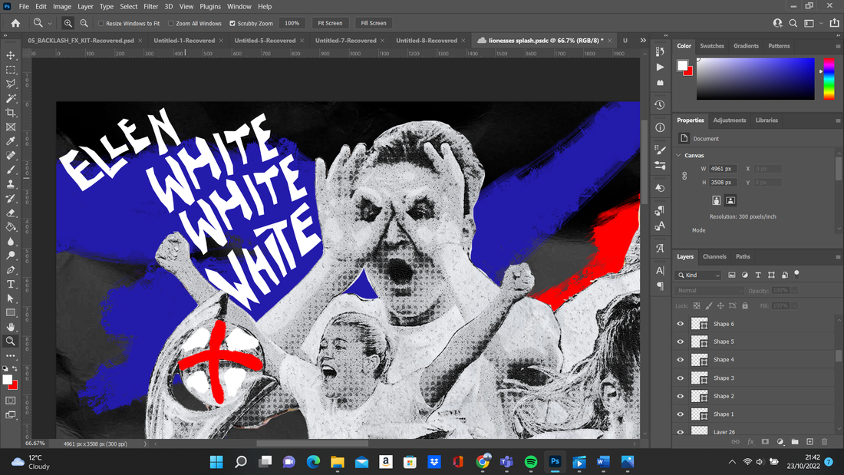844x475 pixels.
Task: Click the Zoom In mode icon
Action: 68,23
